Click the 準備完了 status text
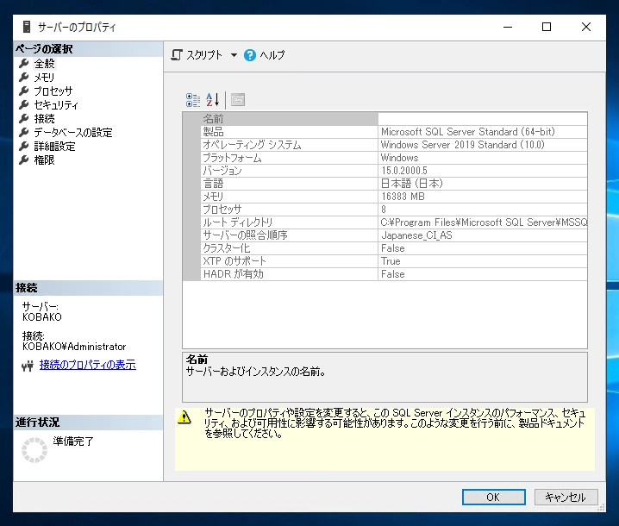Viewport: 619px width, 526px height. 73,441
